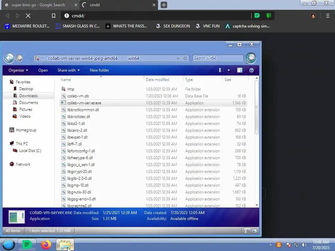Select the http folder
The height and width of the screenshot is (251, 335).
pyautogui.click(x=153, y=89)
